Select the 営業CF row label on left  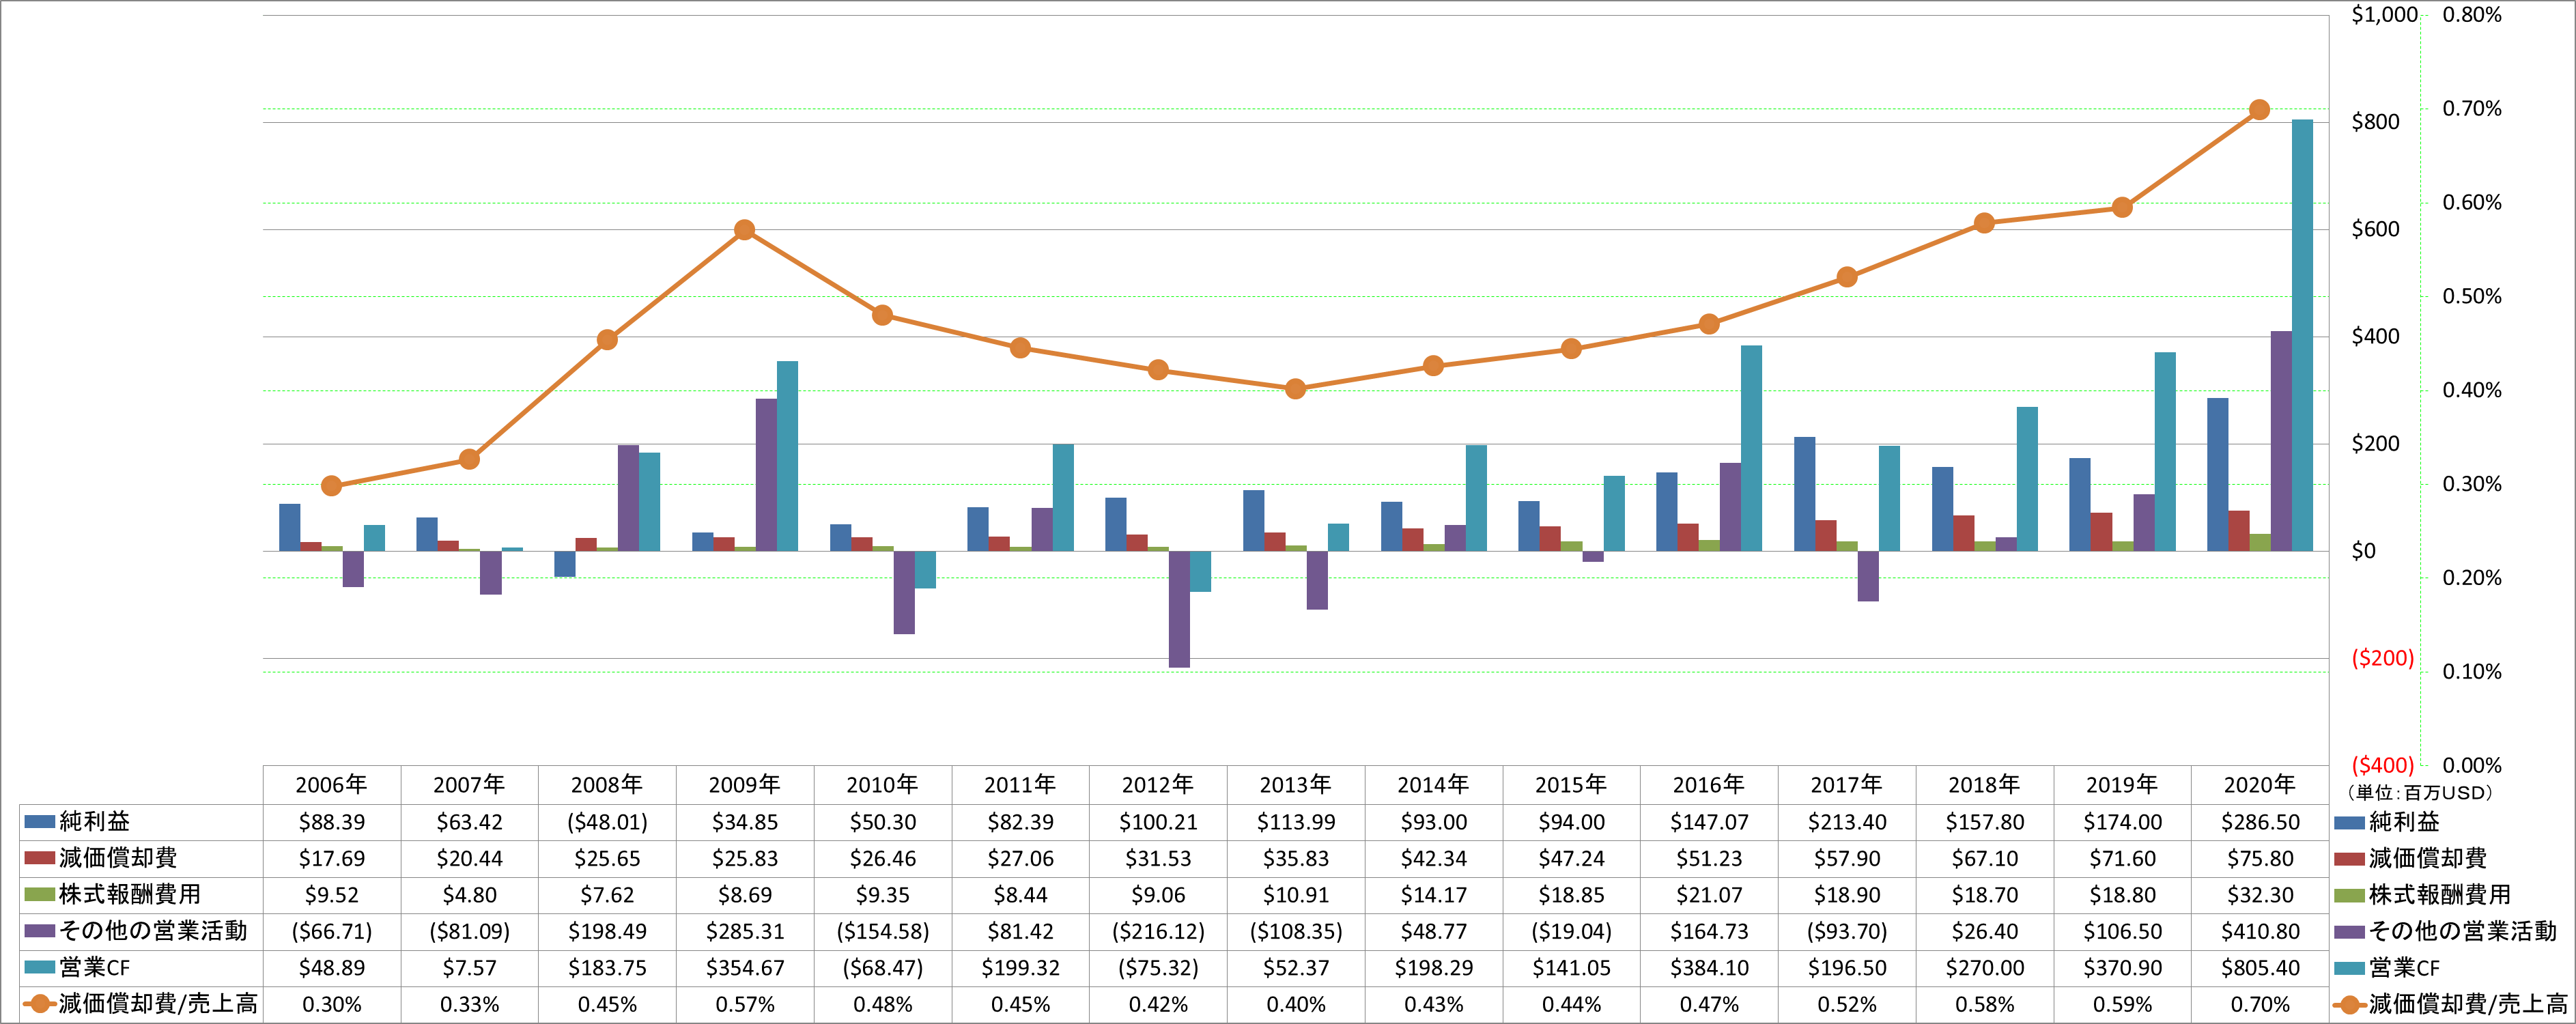pos(95,968)
